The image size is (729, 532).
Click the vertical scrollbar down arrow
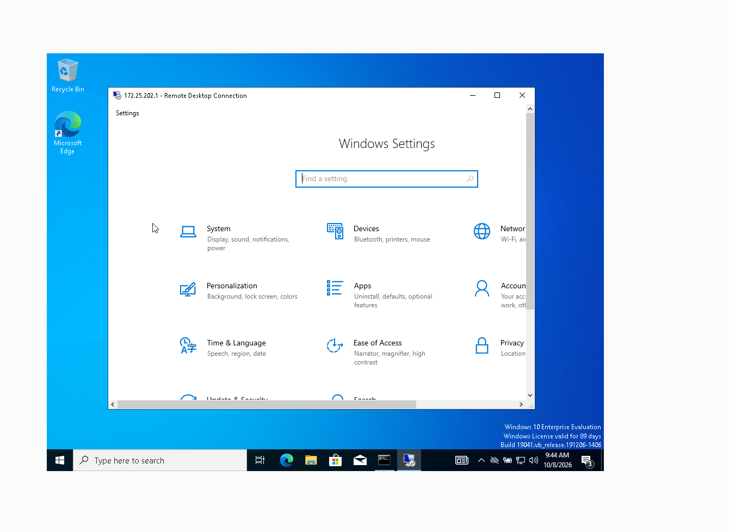530,395
